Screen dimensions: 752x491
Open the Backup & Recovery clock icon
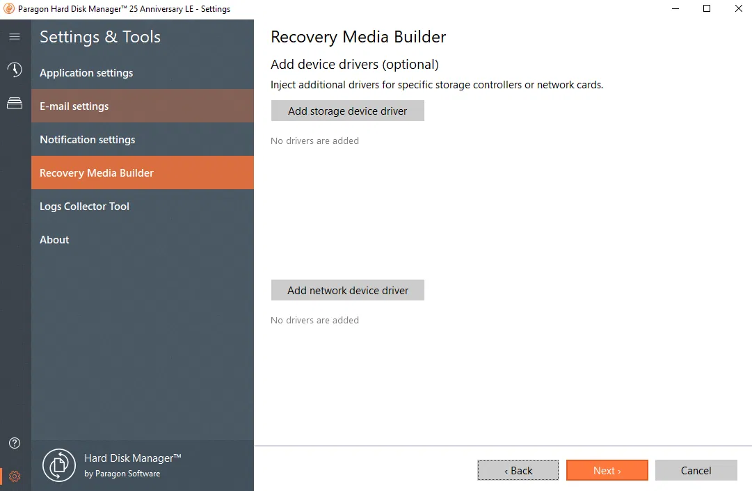(x=15, y=70)
